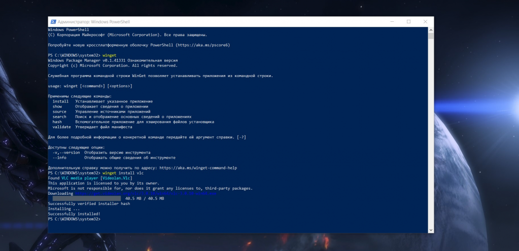Click the PowerShell icon in title bar

click(x=53, y=22)
